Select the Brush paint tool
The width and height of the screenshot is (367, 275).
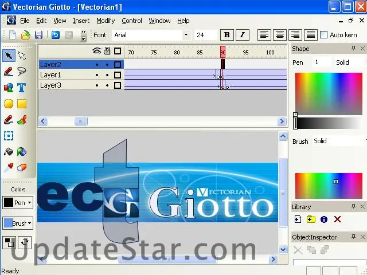(22, 120)
